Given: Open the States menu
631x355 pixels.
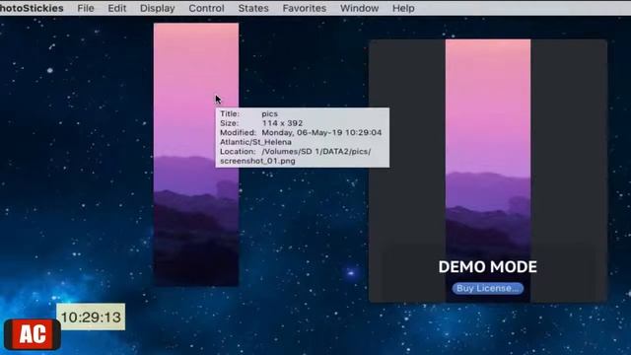Looking at the screenshot, I should click(x=253, y=8).
